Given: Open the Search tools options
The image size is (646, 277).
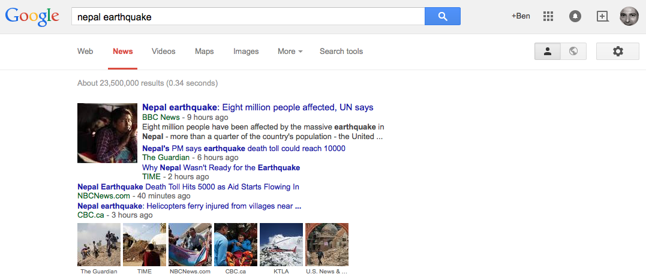Looking at the screenshot, I should 341,52.
